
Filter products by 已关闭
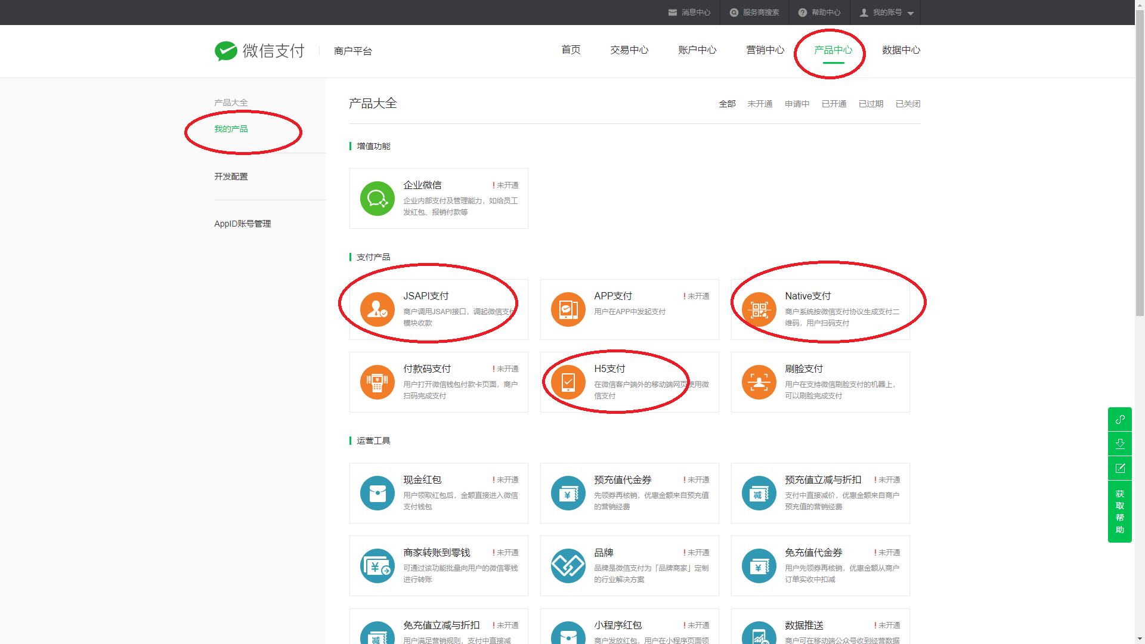click(908, 104)
